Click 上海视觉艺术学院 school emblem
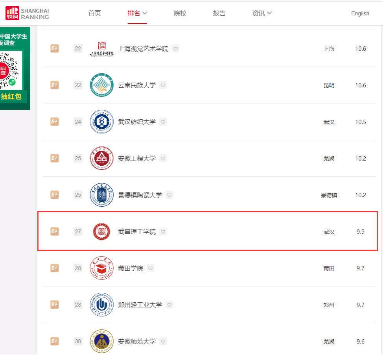This screenshot has height=355, width=383. (x=101, y=49)
